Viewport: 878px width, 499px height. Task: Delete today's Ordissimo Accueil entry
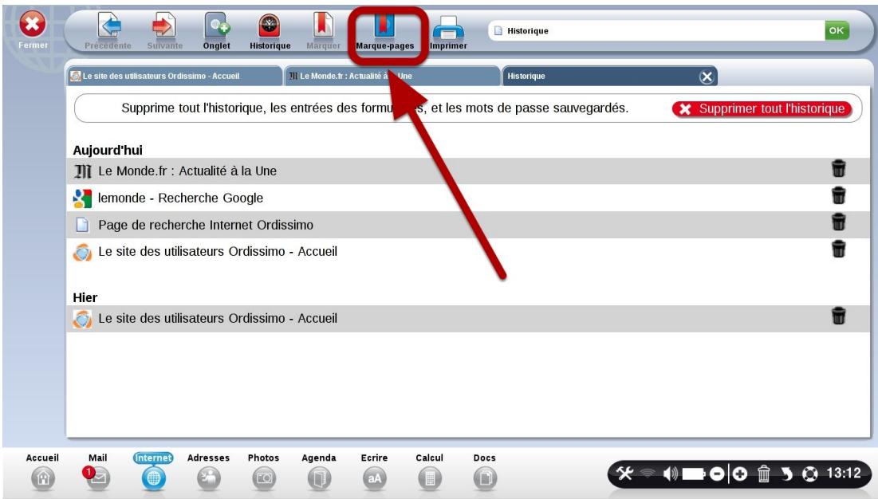point(838,249)
